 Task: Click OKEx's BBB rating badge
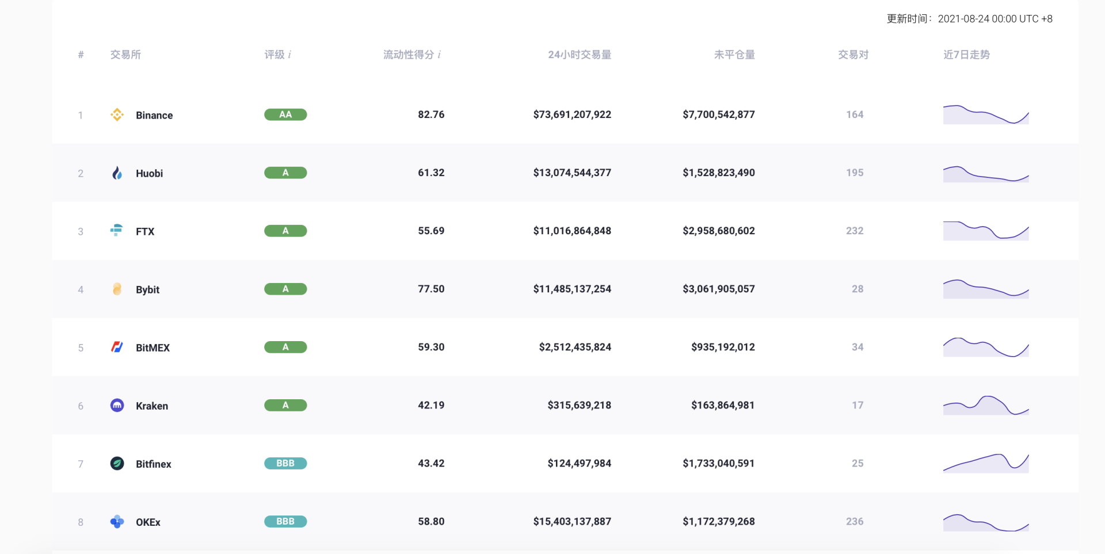coord(285,521)
